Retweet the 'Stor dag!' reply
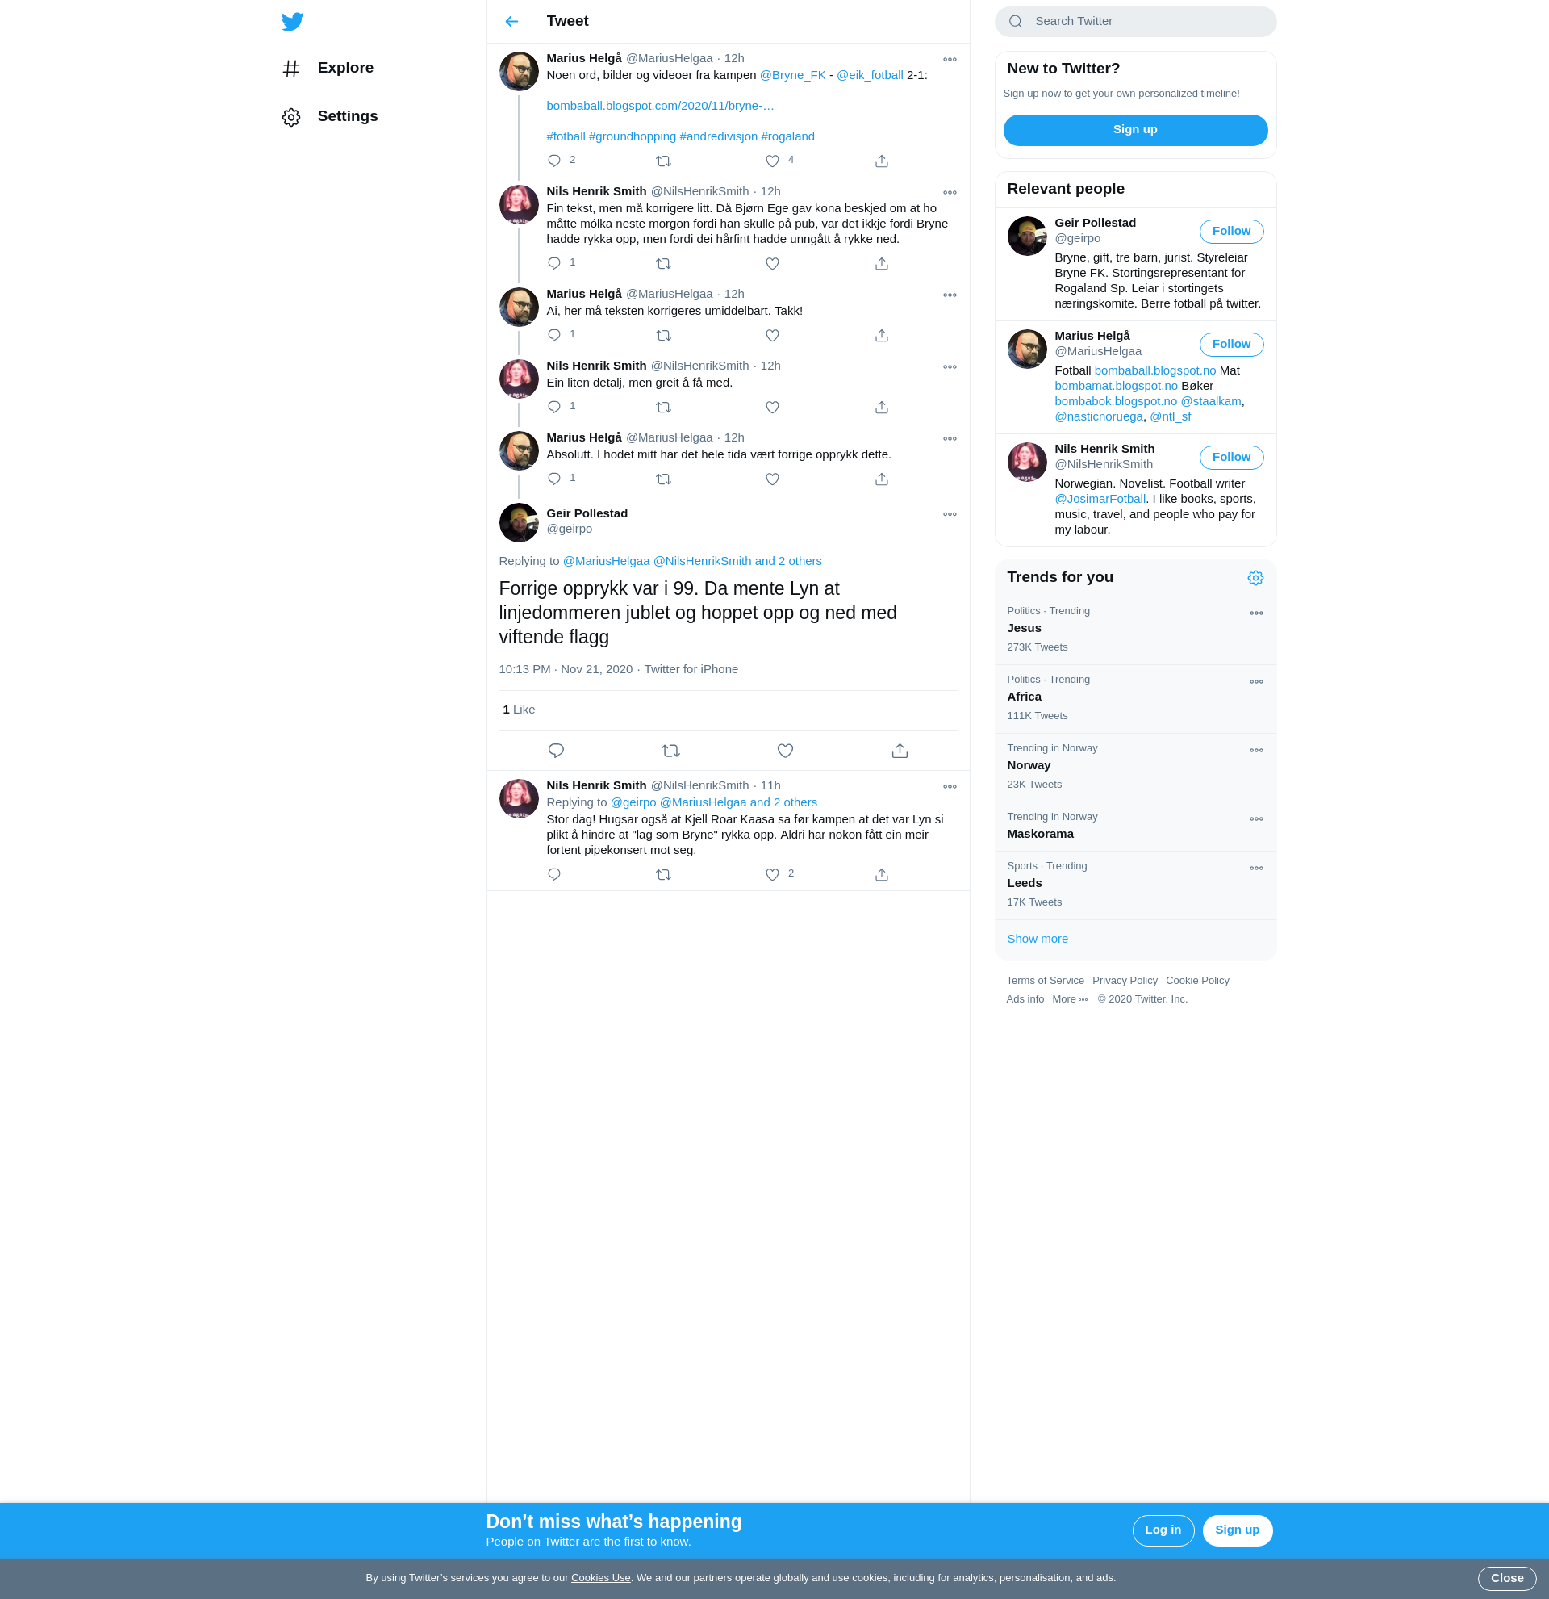This screenshot has width=1549, height=1599. coord(664,874)
